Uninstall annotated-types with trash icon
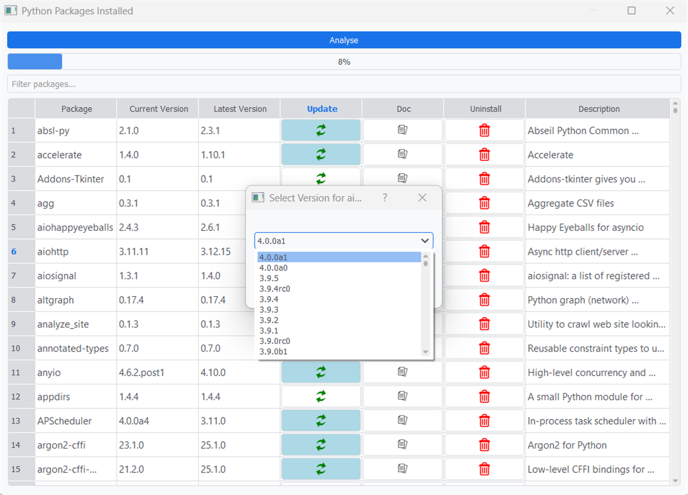The height and width of the screenshot is (495, 688). click(484, 348)
